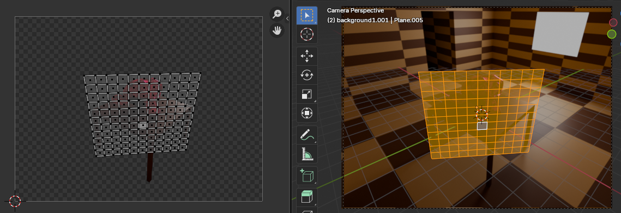
Task: Click the green Y axis gizmo circle
Action: click(612, 34)
